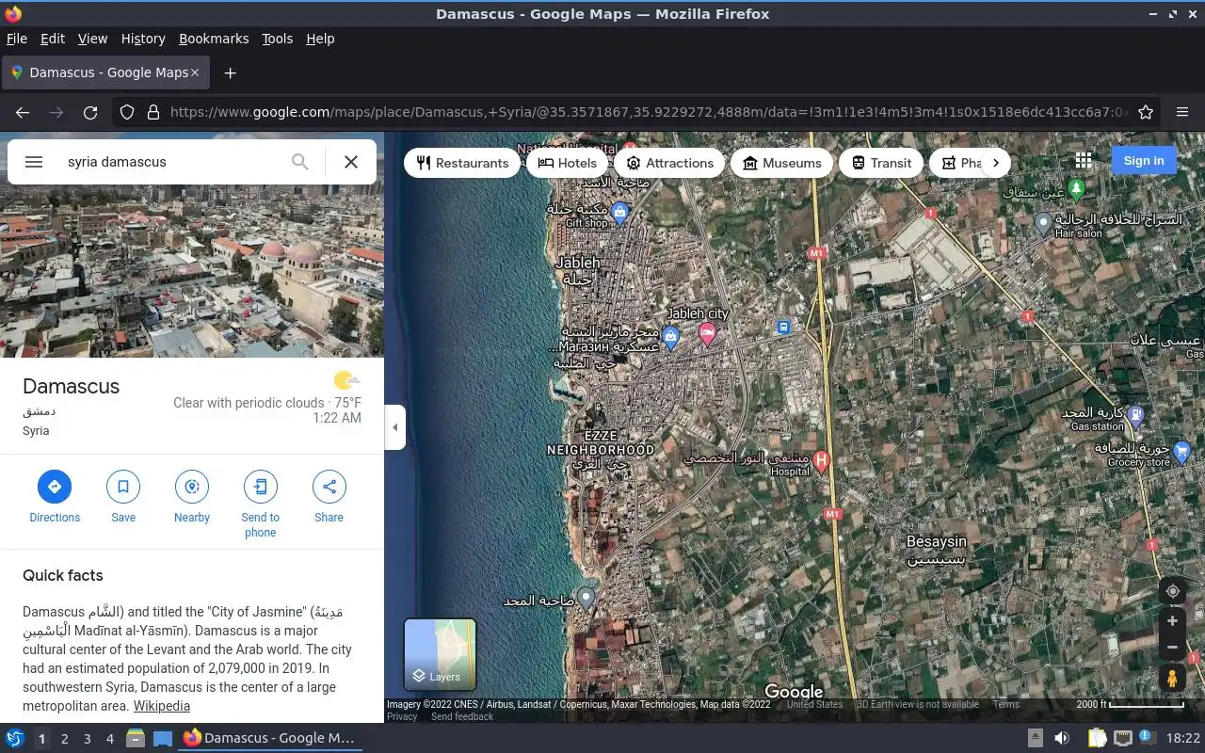Click the taskbar clock 18:22

pyautogui.click(x=1183, y=739)
